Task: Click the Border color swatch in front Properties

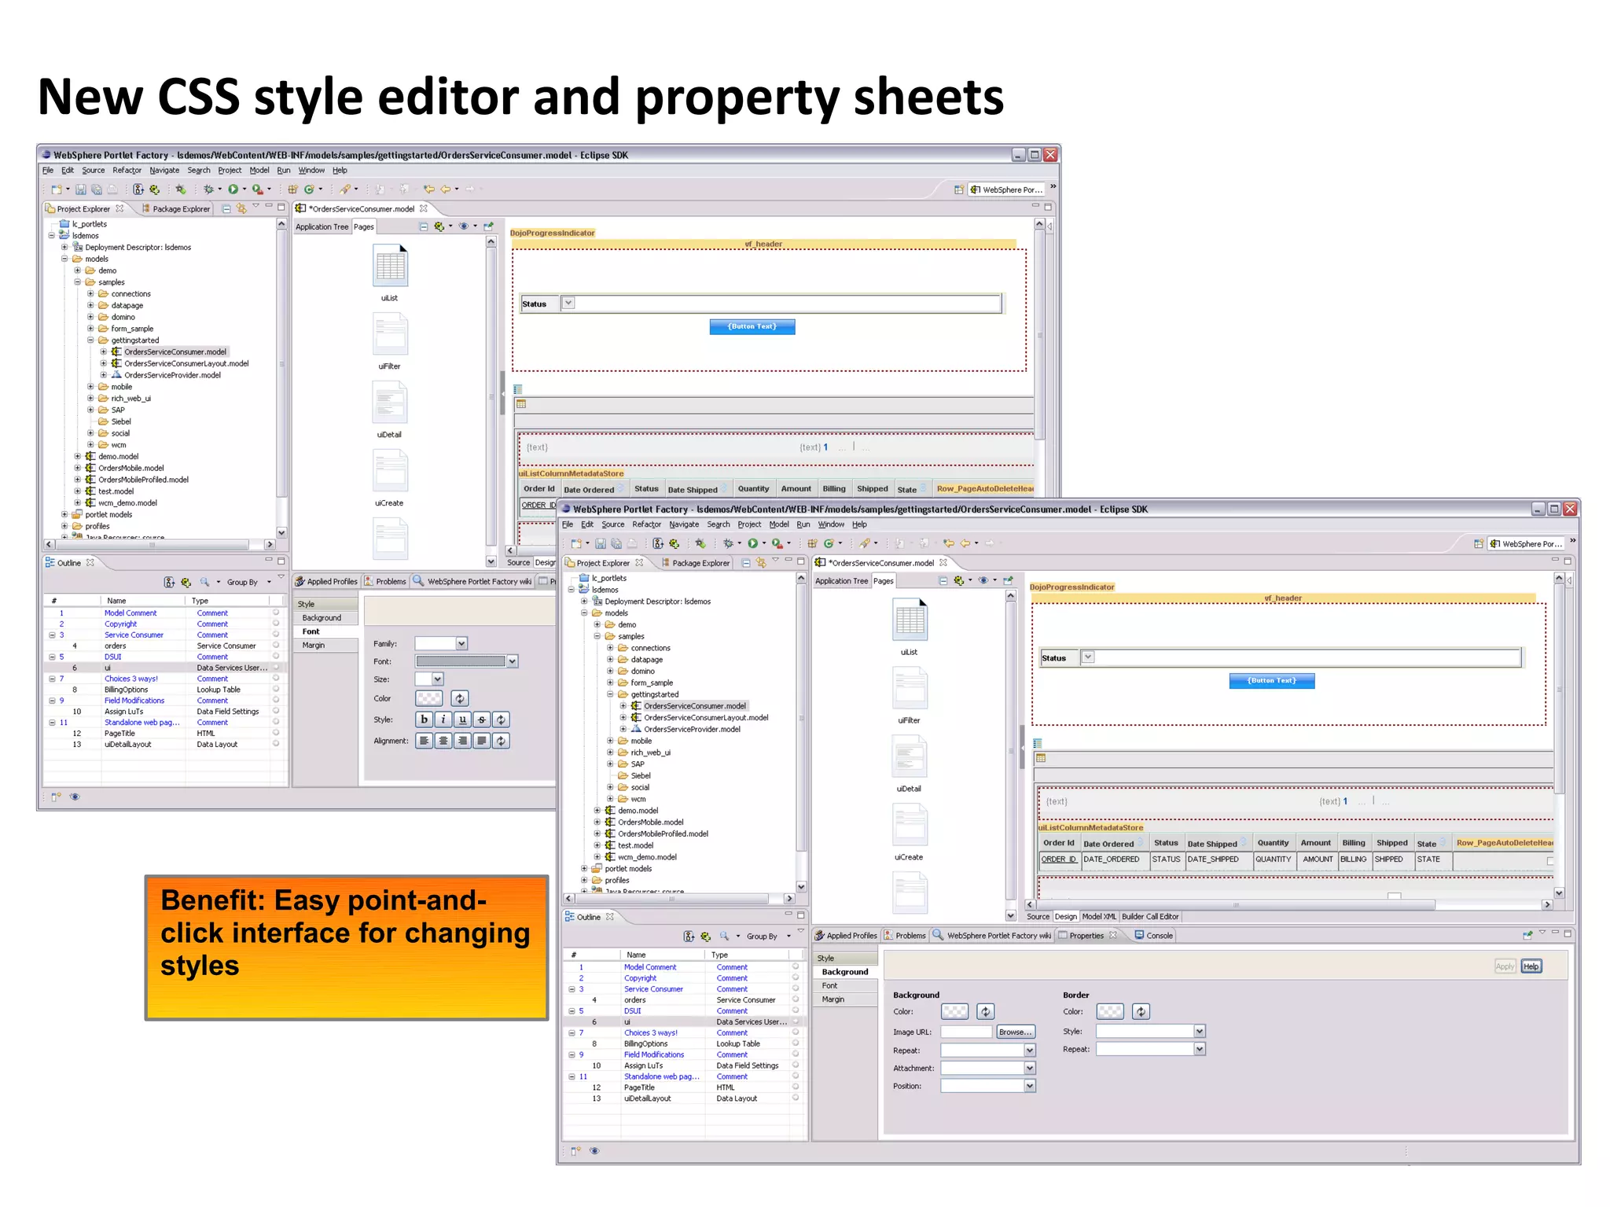Action: point(1110,1012)
